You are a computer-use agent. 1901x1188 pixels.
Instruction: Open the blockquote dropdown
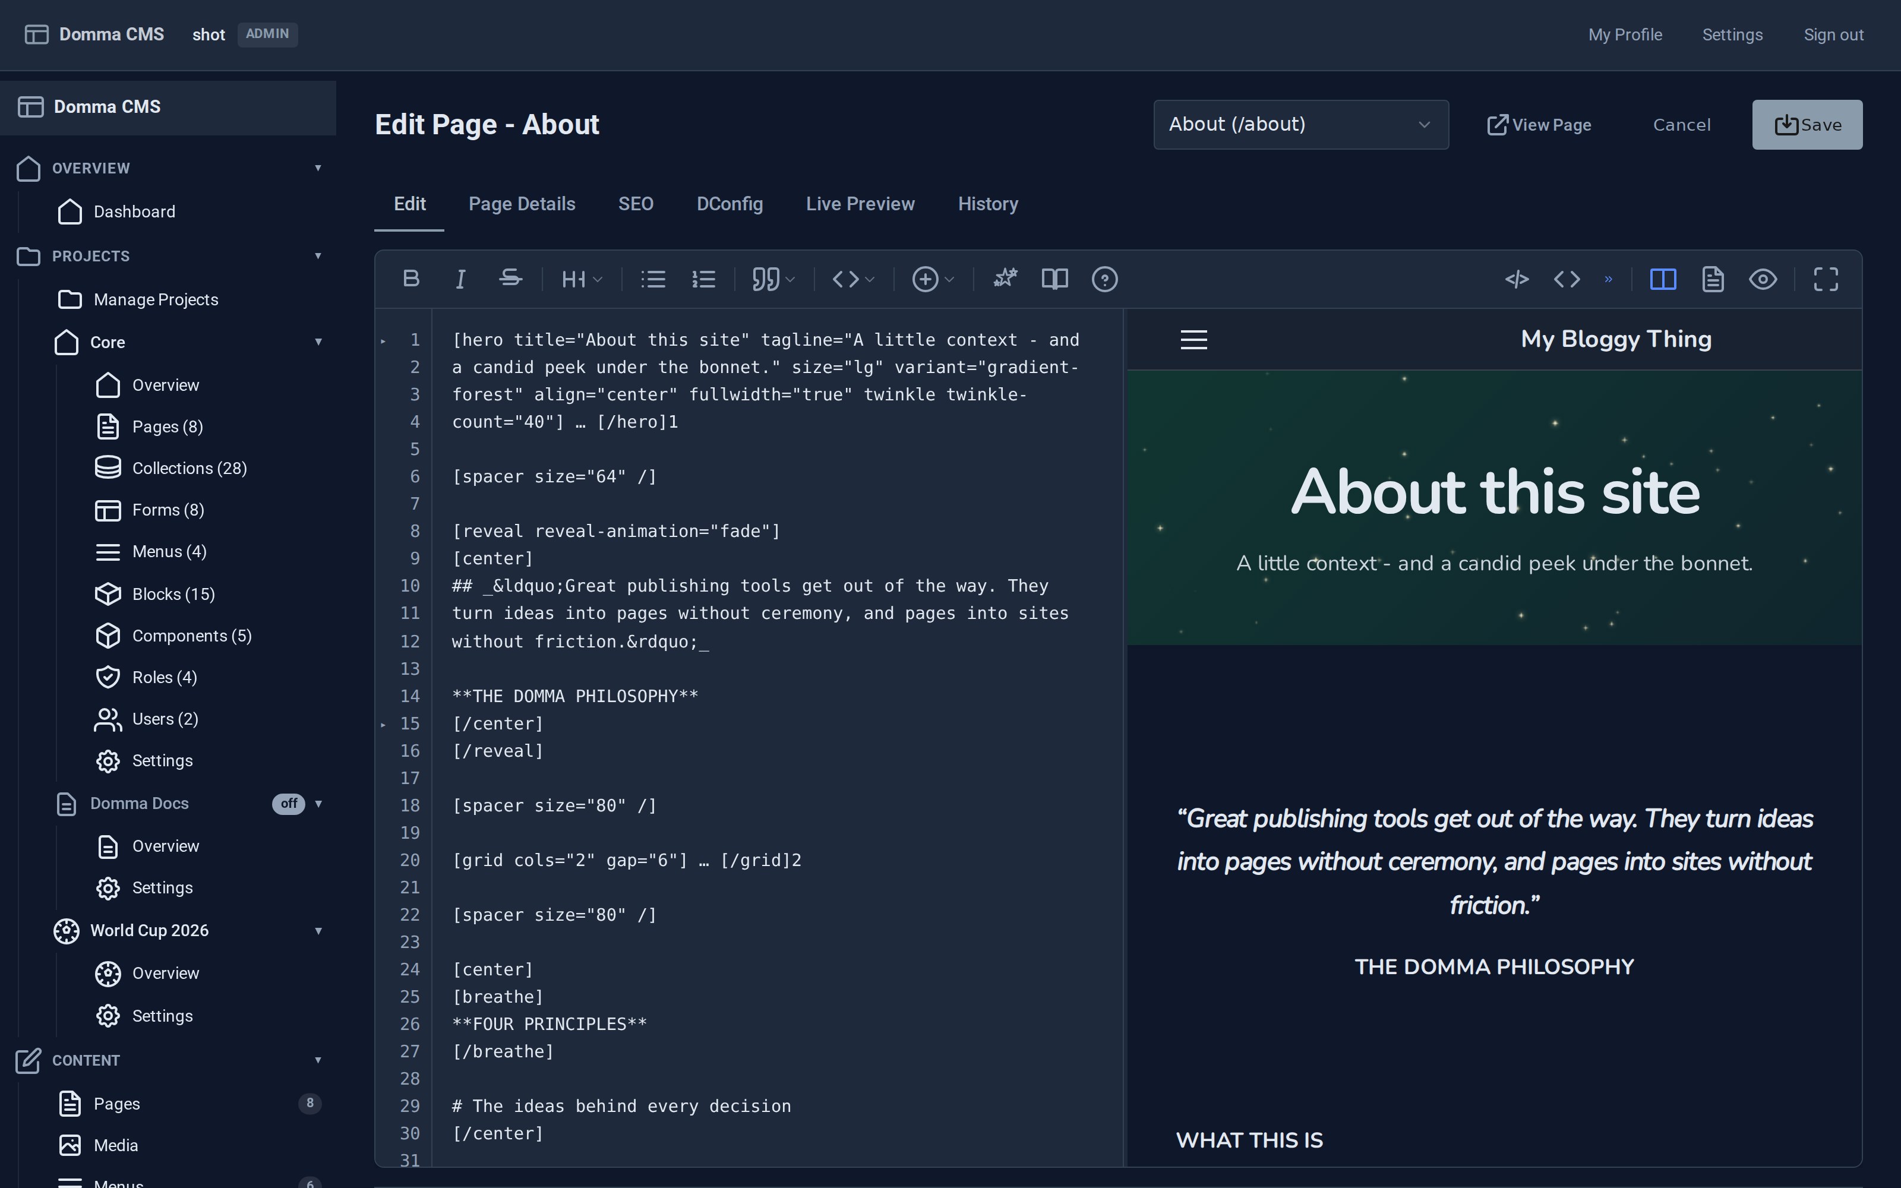point(773,279)
